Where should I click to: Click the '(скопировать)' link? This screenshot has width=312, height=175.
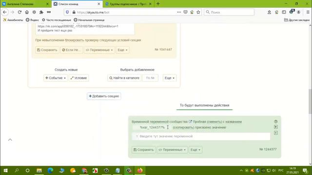pyautogui.click(x=183, y=127)
